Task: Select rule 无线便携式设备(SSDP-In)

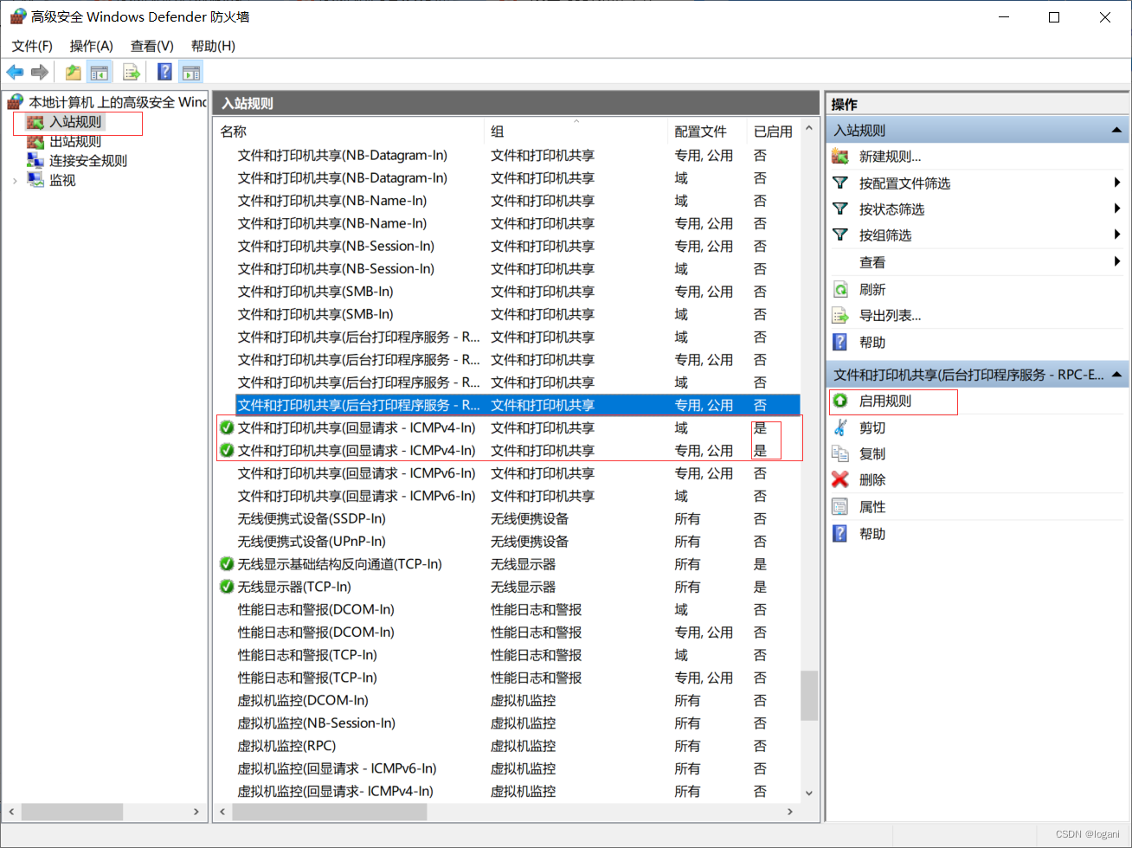Action: (x=507, y=518)
